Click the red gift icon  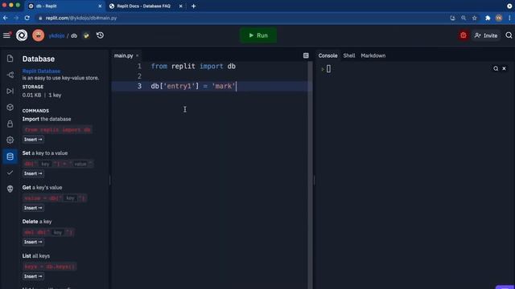[463, 35]
